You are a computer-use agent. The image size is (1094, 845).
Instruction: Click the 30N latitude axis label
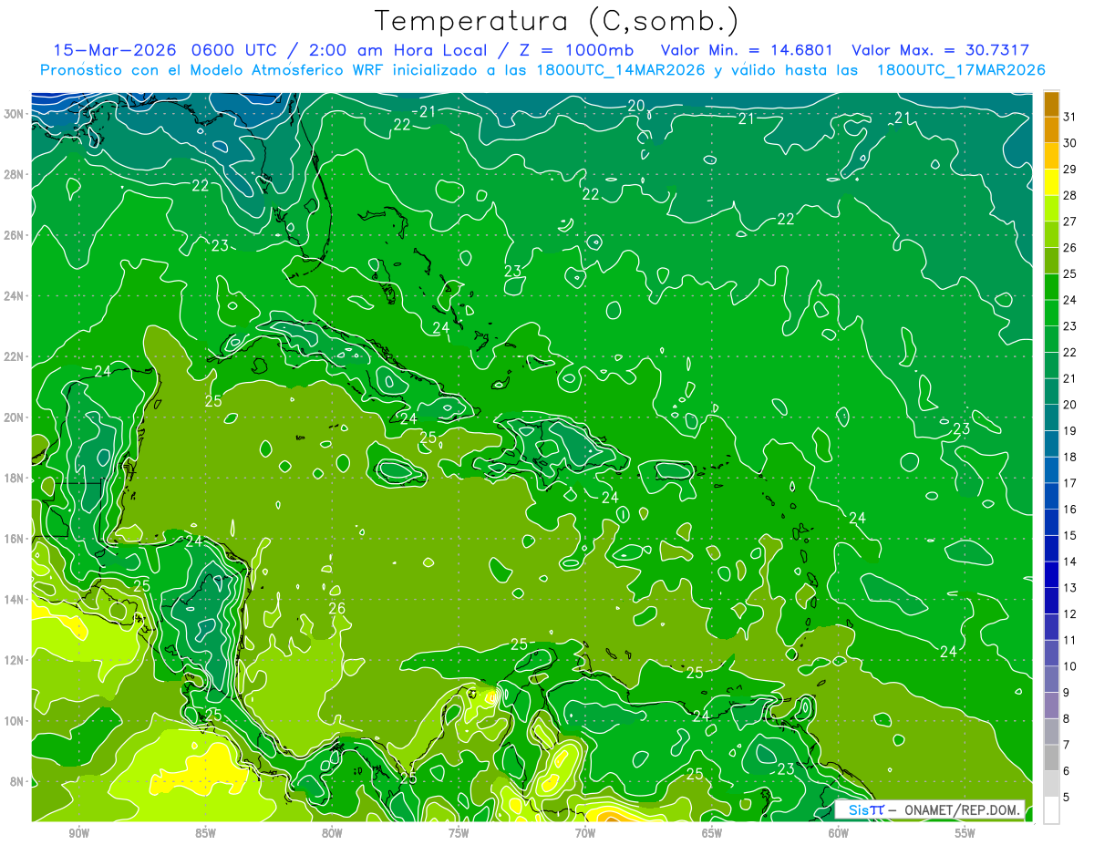[x=14, y=114]
